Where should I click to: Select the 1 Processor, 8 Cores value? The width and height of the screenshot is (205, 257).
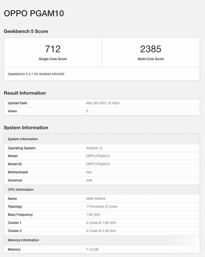click(102, 207)
